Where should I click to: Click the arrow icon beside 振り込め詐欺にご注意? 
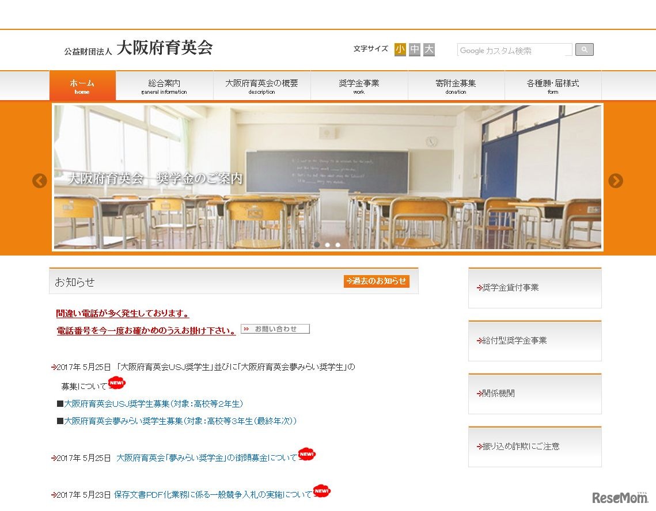(x=478, y=447)
